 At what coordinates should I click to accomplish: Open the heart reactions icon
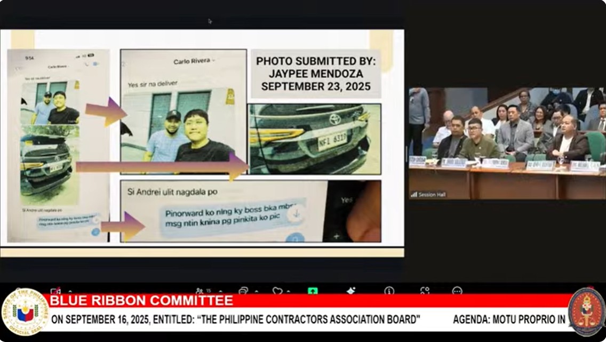click(277, 291)
